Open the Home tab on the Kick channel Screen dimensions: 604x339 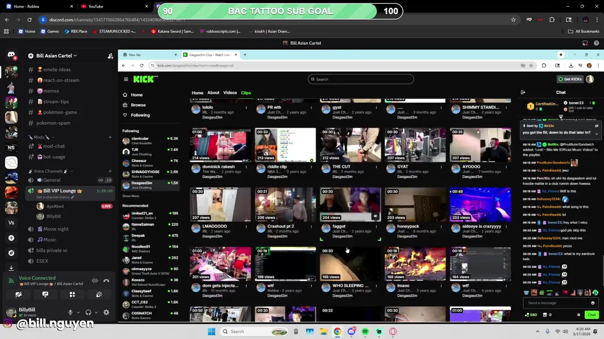197,93
